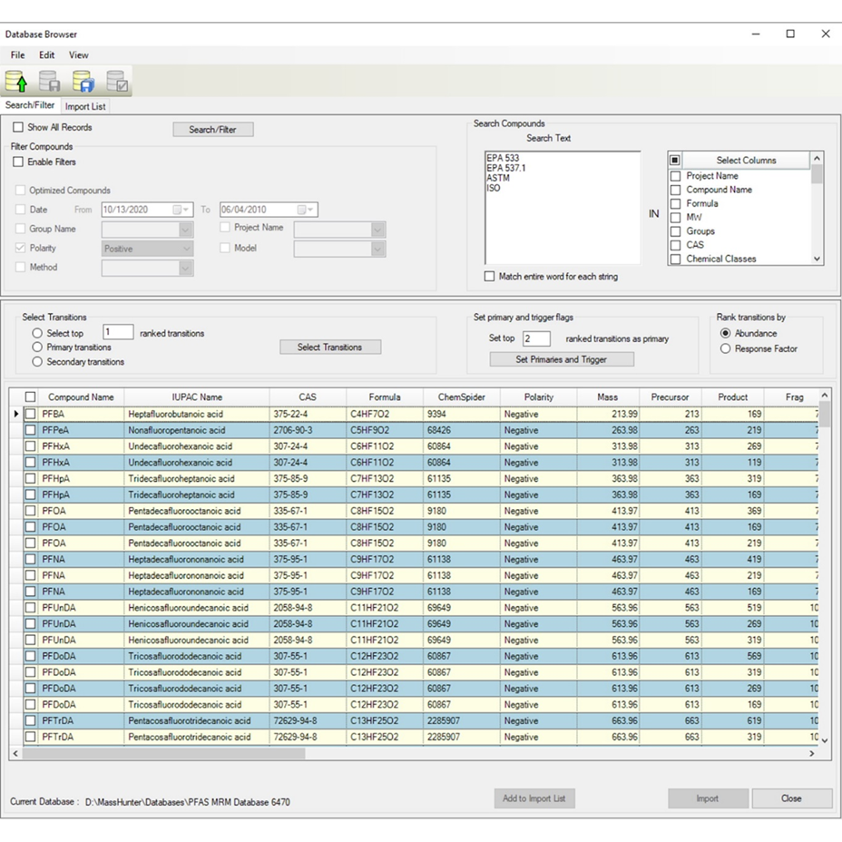Click the current-row arrow beside PFBA
This screenshot has width=842, height=842.
point(15,414)
